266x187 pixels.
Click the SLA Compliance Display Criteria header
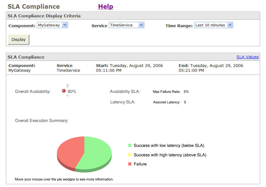[44, 16]
